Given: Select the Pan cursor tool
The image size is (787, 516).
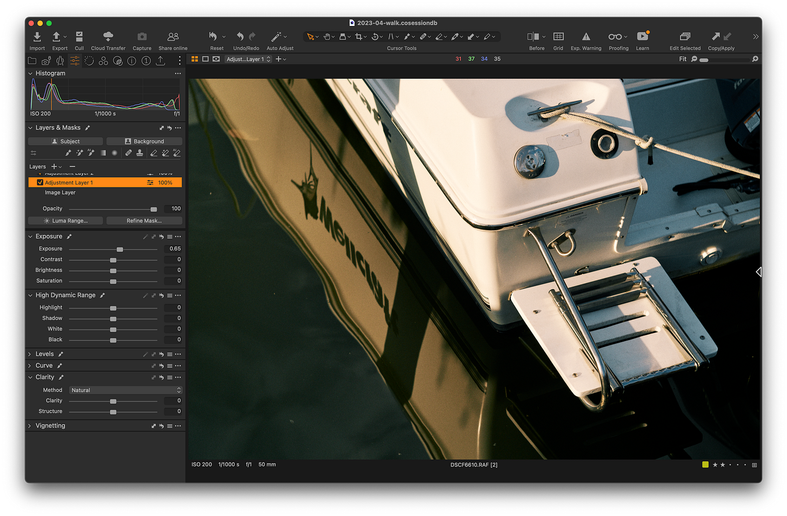Looking at the screenshot, I should (328, 36).
